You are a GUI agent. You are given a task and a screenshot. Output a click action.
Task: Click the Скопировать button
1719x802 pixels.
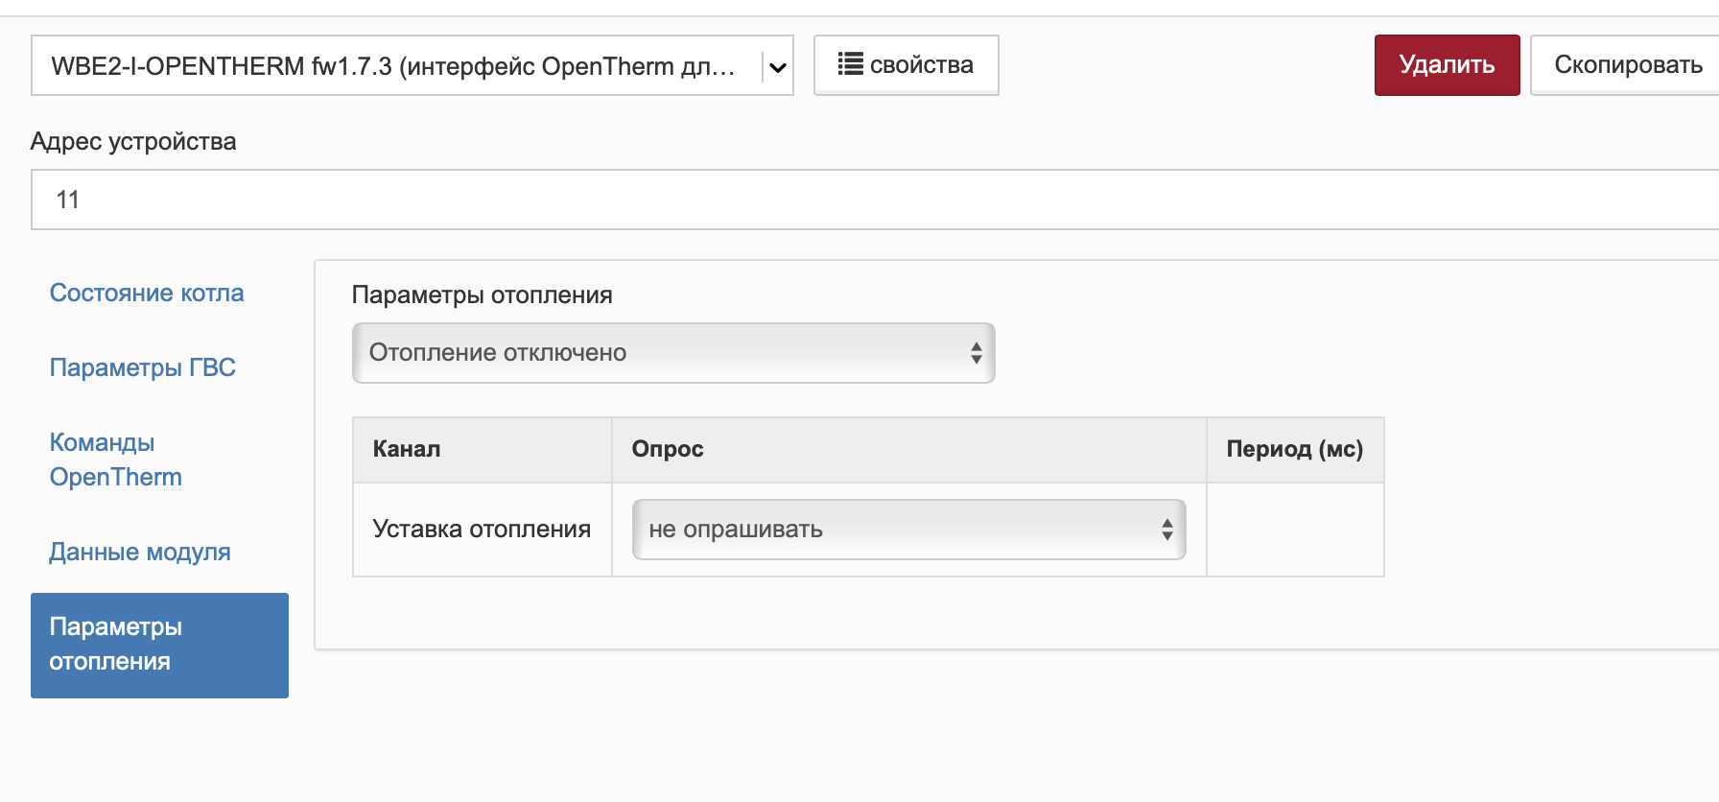point(1627,65)
